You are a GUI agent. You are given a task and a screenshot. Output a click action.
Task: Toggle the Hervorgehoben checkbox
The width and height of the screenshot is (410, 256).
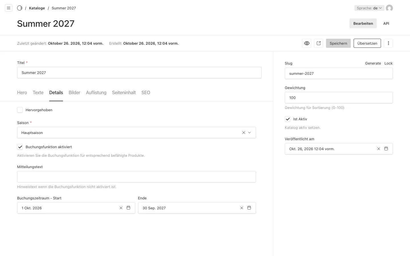point(20,110)
